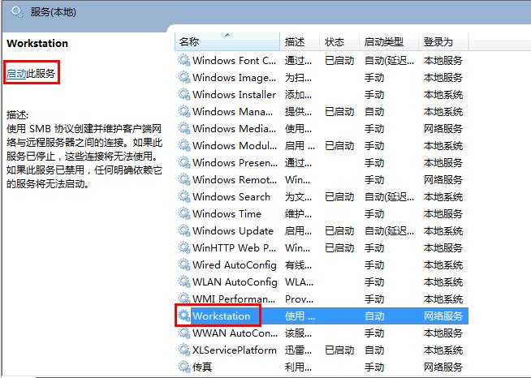
Task: Select the Windows Modul... service name
Action: (x=235, y=145)
